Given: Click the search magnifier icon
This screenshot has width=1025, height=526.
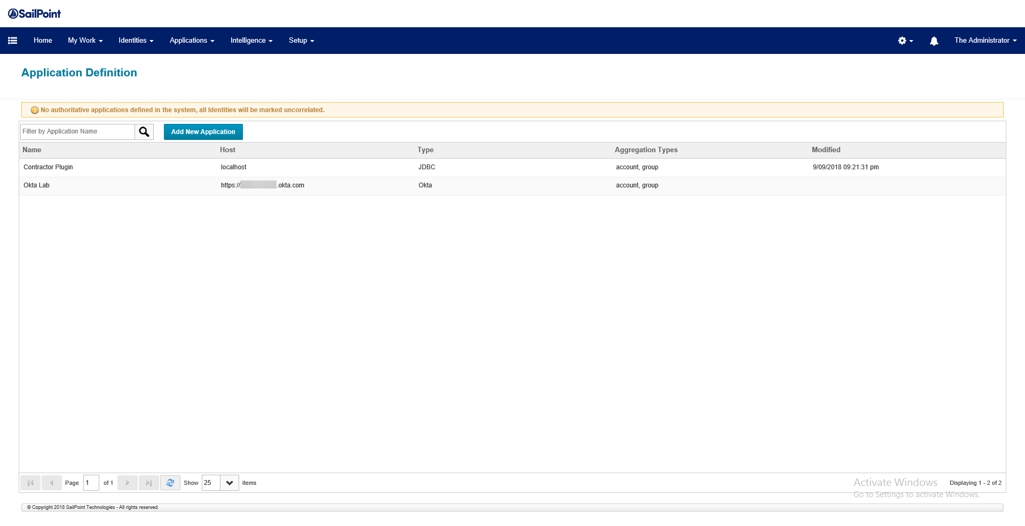Looking at the screenshot, I should pyautogui.click(x=144, y=131).
